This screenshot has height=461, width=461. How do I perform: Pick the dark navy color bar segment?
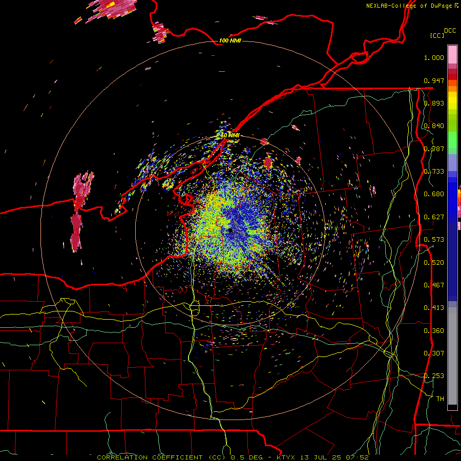point(452,259)
